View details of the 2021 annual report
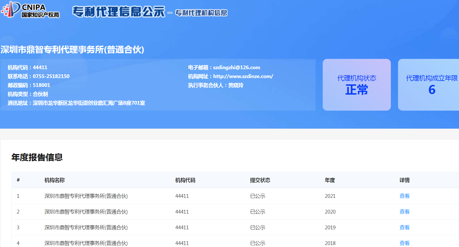The width and height of the screenshot is (459, 247). tap(404, 196)
